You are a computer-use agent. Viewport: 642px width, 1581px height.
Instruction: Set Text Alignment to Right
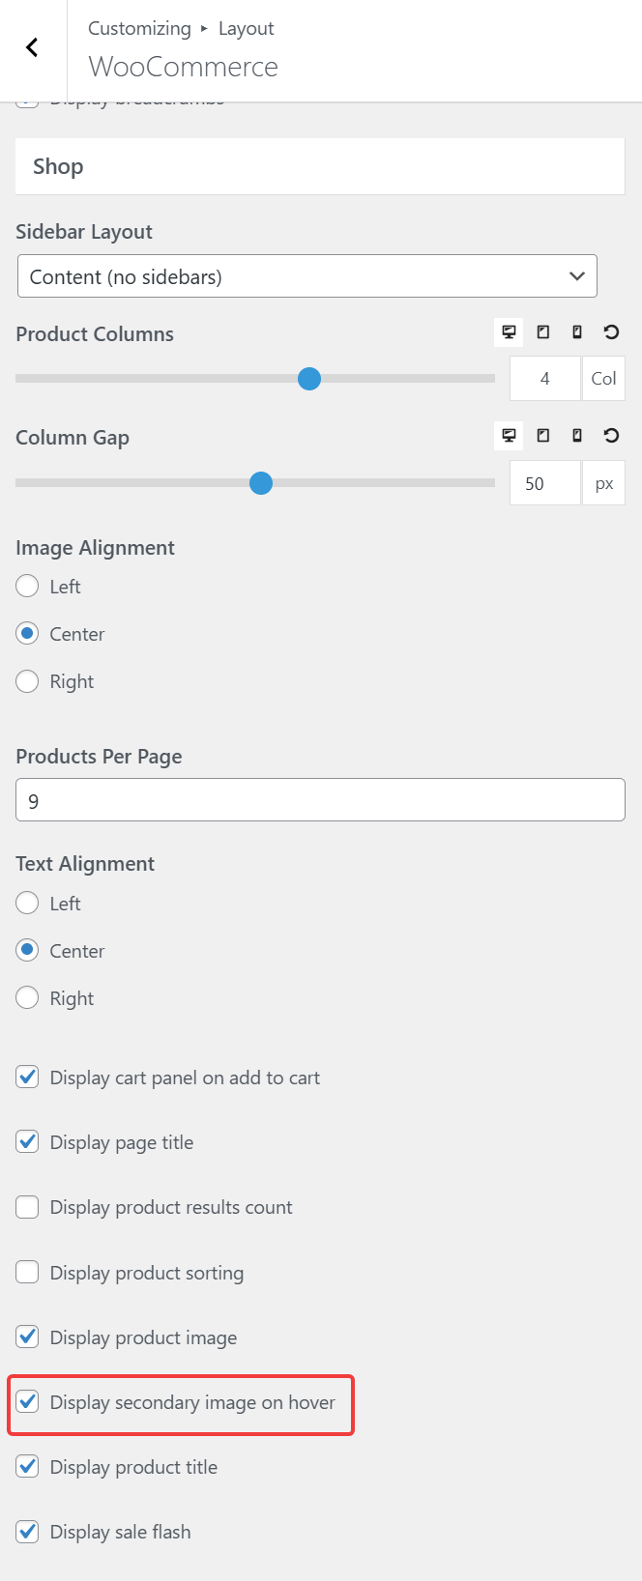[x=27, y=998]
